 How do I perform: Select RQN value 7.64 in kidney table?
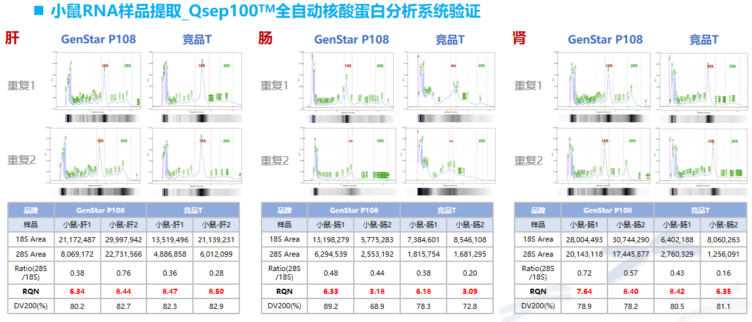[x=585, y=291]
